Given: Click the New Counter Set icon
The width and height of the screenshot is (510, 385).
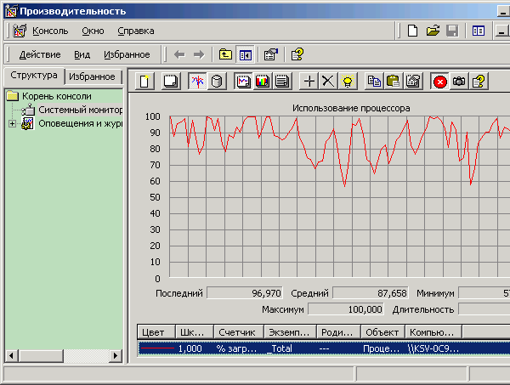Looking at the screenshot, I should [x=146, y=82].
